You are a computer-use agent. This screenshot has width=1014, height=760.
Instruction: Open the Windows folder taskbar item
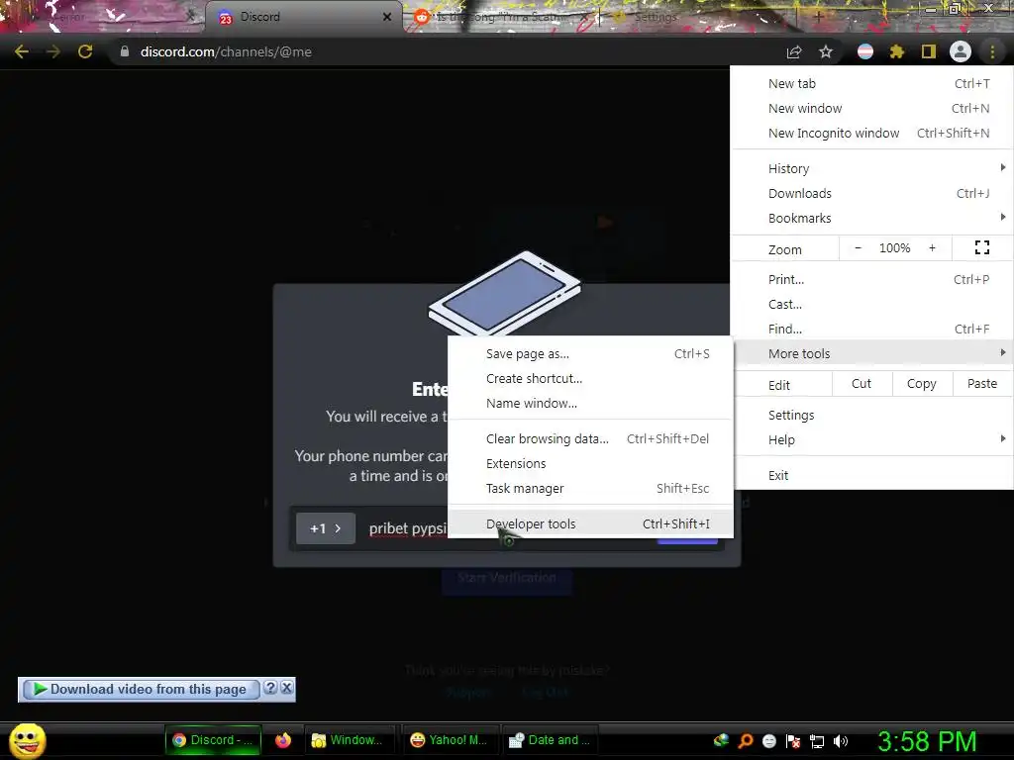(x=349, y=740)
